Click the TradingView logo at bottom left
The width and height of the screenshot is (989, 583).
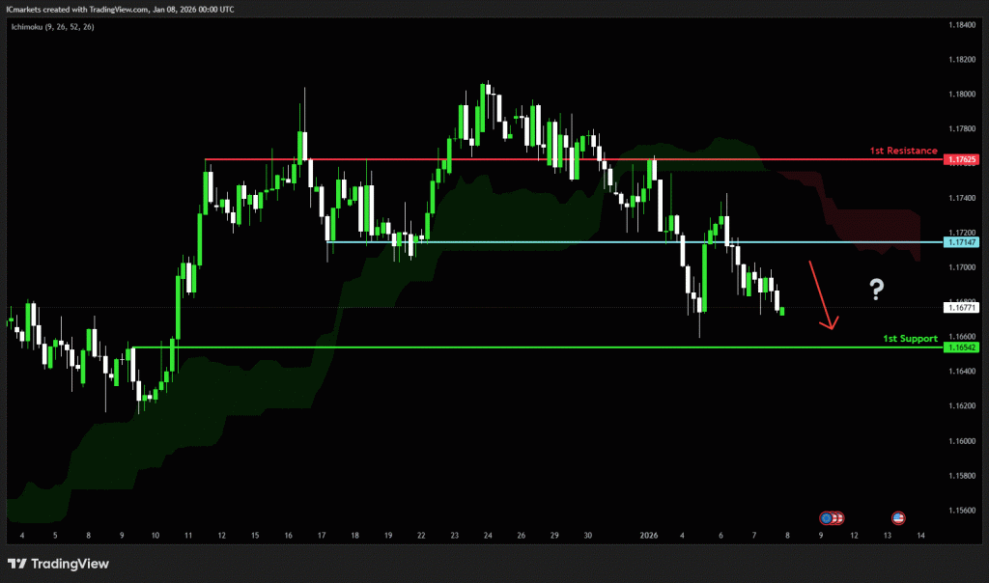coord(58,564)
